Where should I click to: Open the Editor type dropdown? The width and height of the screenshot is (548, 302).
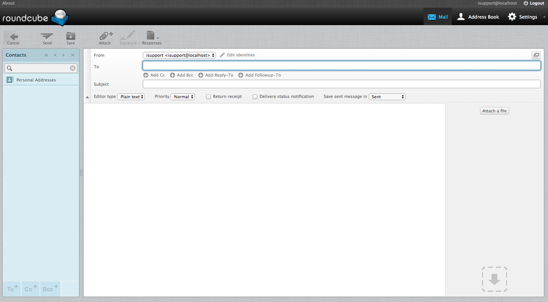pos(131,97)
